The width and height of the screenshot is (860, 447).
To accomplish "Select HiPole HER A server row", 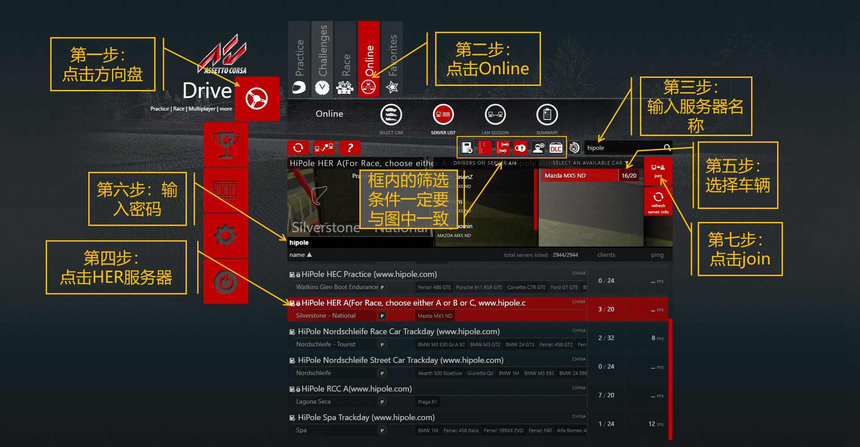I will pos(478,309).
